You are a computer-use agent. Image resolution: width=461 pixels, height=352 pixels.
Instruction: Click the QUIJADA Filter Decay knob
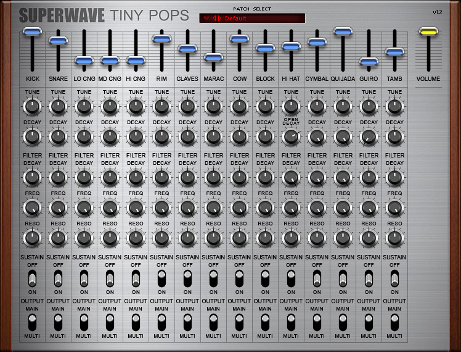tap(343, 177)
